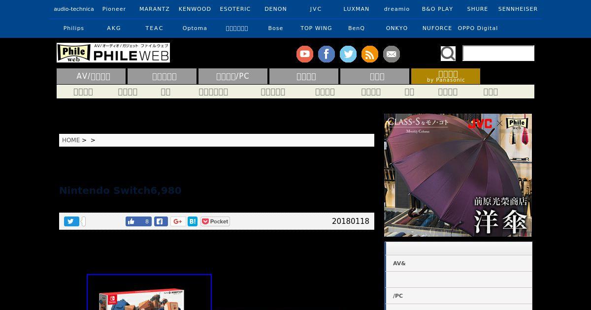Open the AV/ main navigation tab

pyautogui.click(x=91, y=76)
